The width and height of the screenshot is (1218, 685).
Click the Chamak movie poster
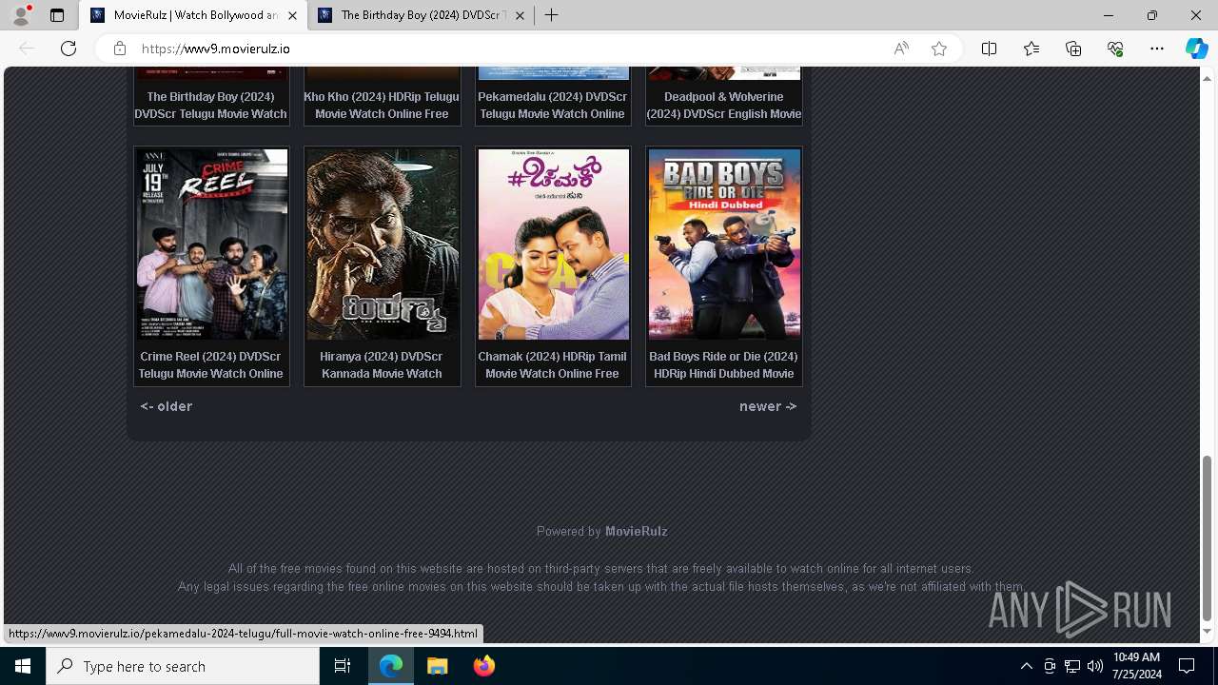tap(553, 244)
